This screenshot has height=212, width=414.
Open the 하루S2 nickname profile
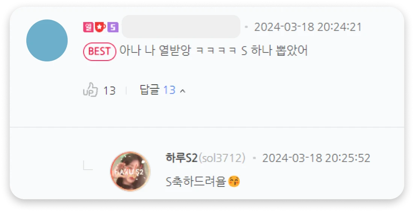coord(181,158)
